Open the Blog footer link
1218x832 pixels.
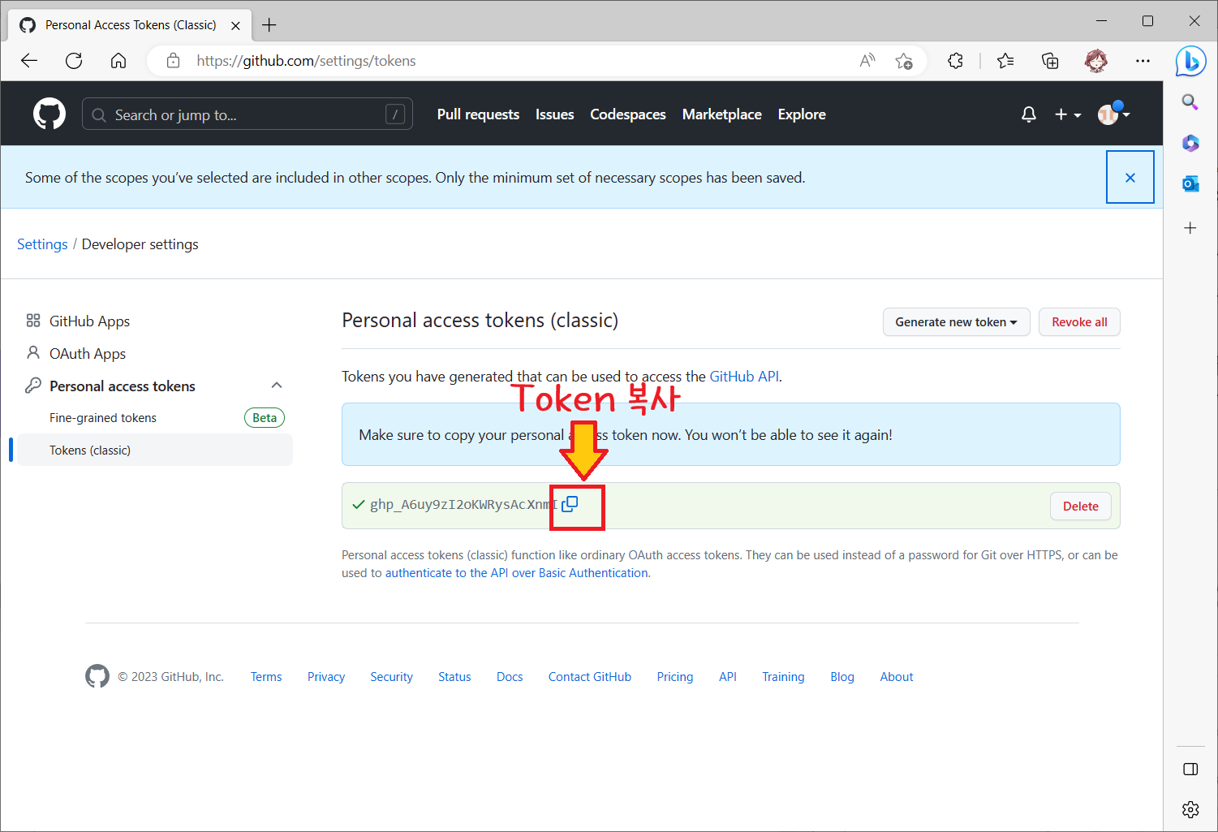pyautogui.click(x=842, y=677)
